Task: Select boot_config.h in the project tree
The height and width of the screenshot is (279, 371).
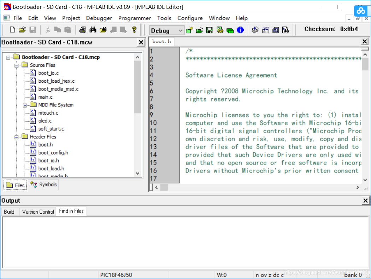Action: (x=53, y=153)
